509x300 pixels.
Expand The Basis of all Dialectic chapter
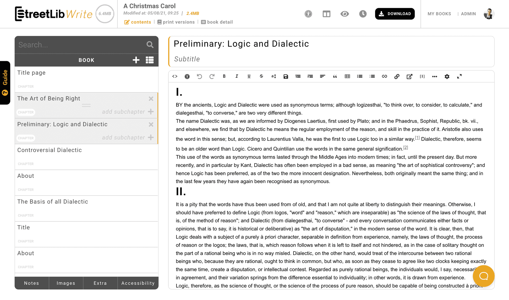[53, 201]
